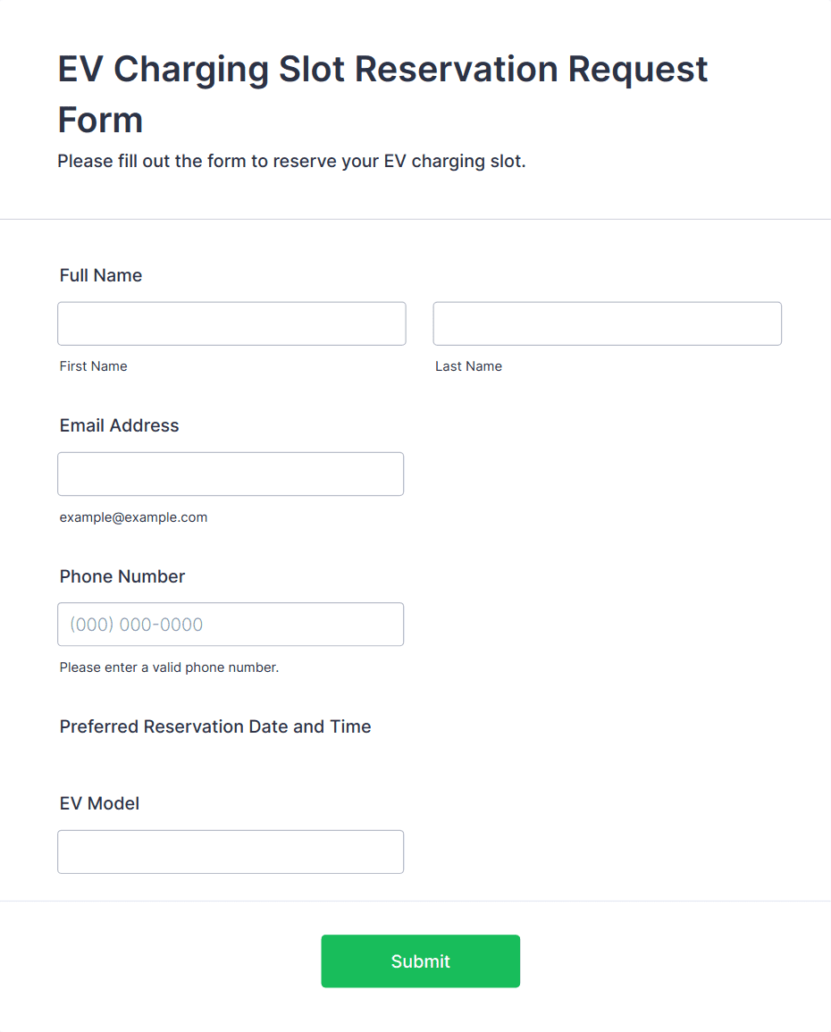831x1032 pixels.
Task: Click the Last Name sublabel text
Action: [468, 366]
